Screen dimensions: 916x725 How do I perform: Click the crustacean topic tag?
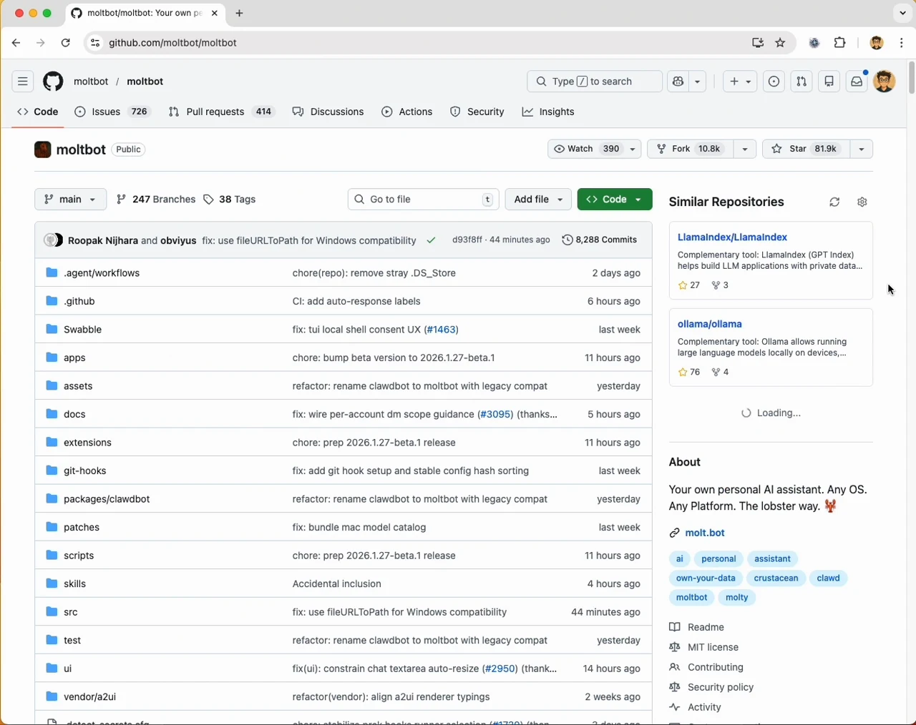776,578
